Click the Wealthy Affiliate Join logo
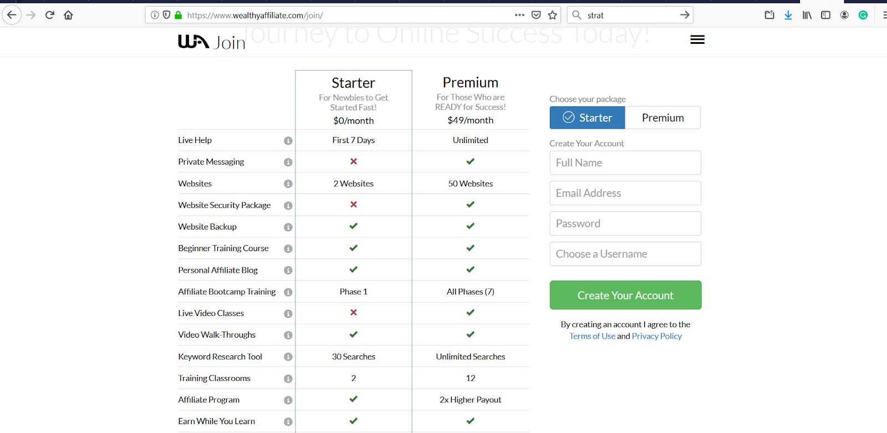This screenshot has width=887, height=433. [x=211, y=42]
